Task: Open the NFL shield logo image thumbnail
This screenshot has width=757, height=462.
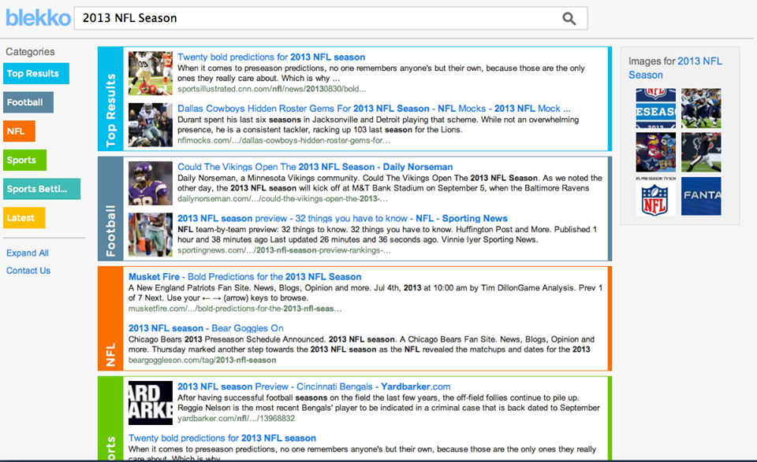Action: 655,196
